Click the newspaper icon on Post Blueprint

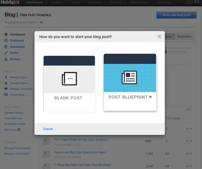tap(129, 77)
